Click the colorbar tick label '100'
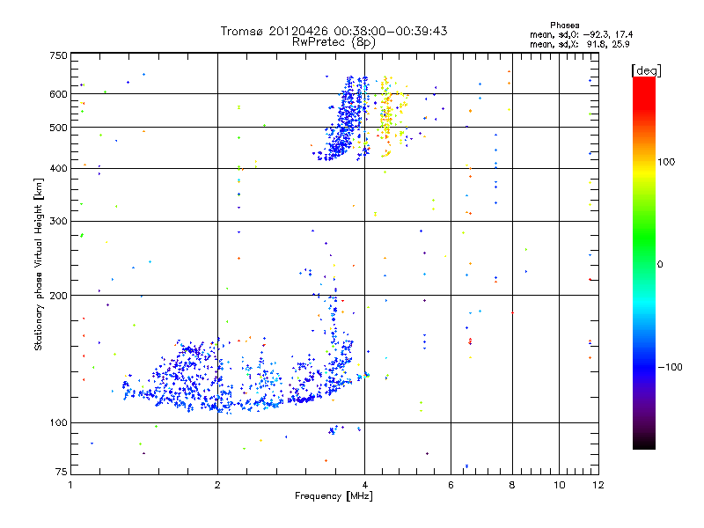Image resolution: width=704 pixels, height=528 pixels. point(666,162)
